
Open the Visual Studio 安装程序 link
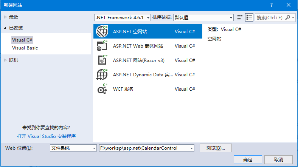tap(49, 136)
